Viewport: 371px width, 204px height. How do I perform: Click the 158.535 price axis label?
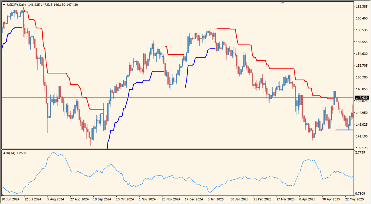[362, 30]
